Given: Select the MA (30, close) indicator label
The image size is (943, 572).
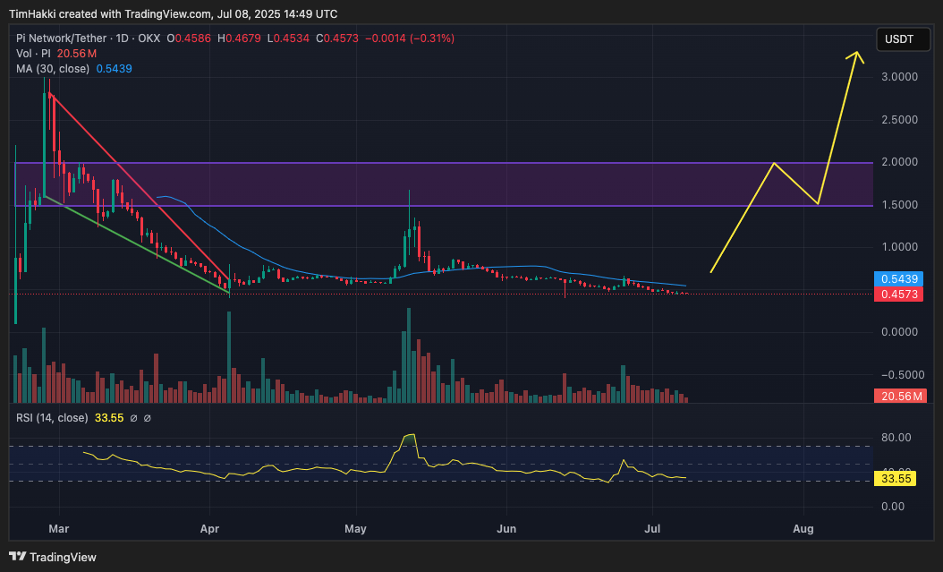Looking at the screenshot, I should click(x=54, y=69).
